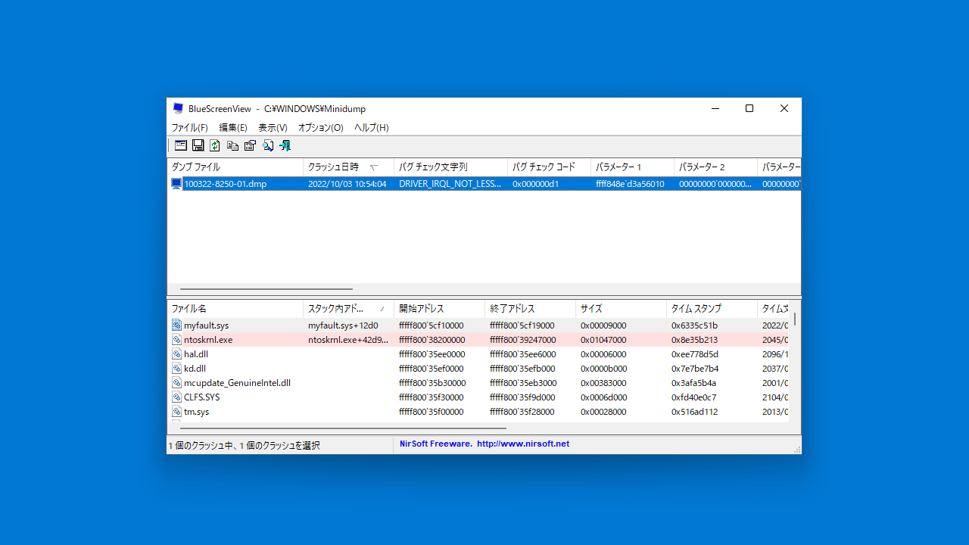Open the オプション(O) menu
The height and width of the screenshot is (545, 969).
321,128
